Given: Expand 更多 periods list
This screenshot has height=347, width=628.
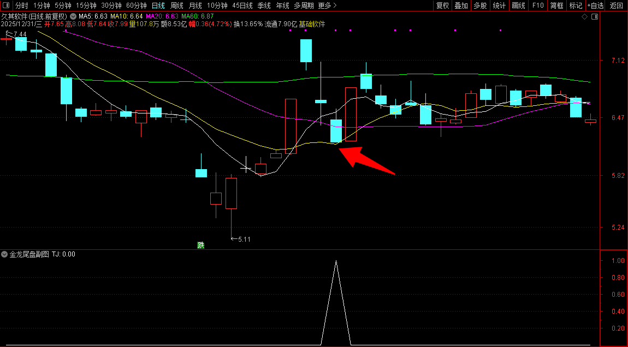Looking at the screenshot, I should (327, 5).
